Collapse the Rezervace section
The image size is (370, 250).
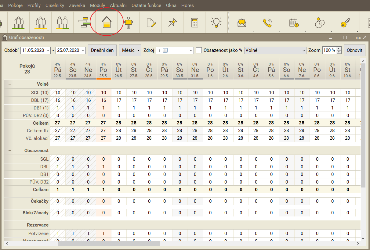(x=10, y=225)
